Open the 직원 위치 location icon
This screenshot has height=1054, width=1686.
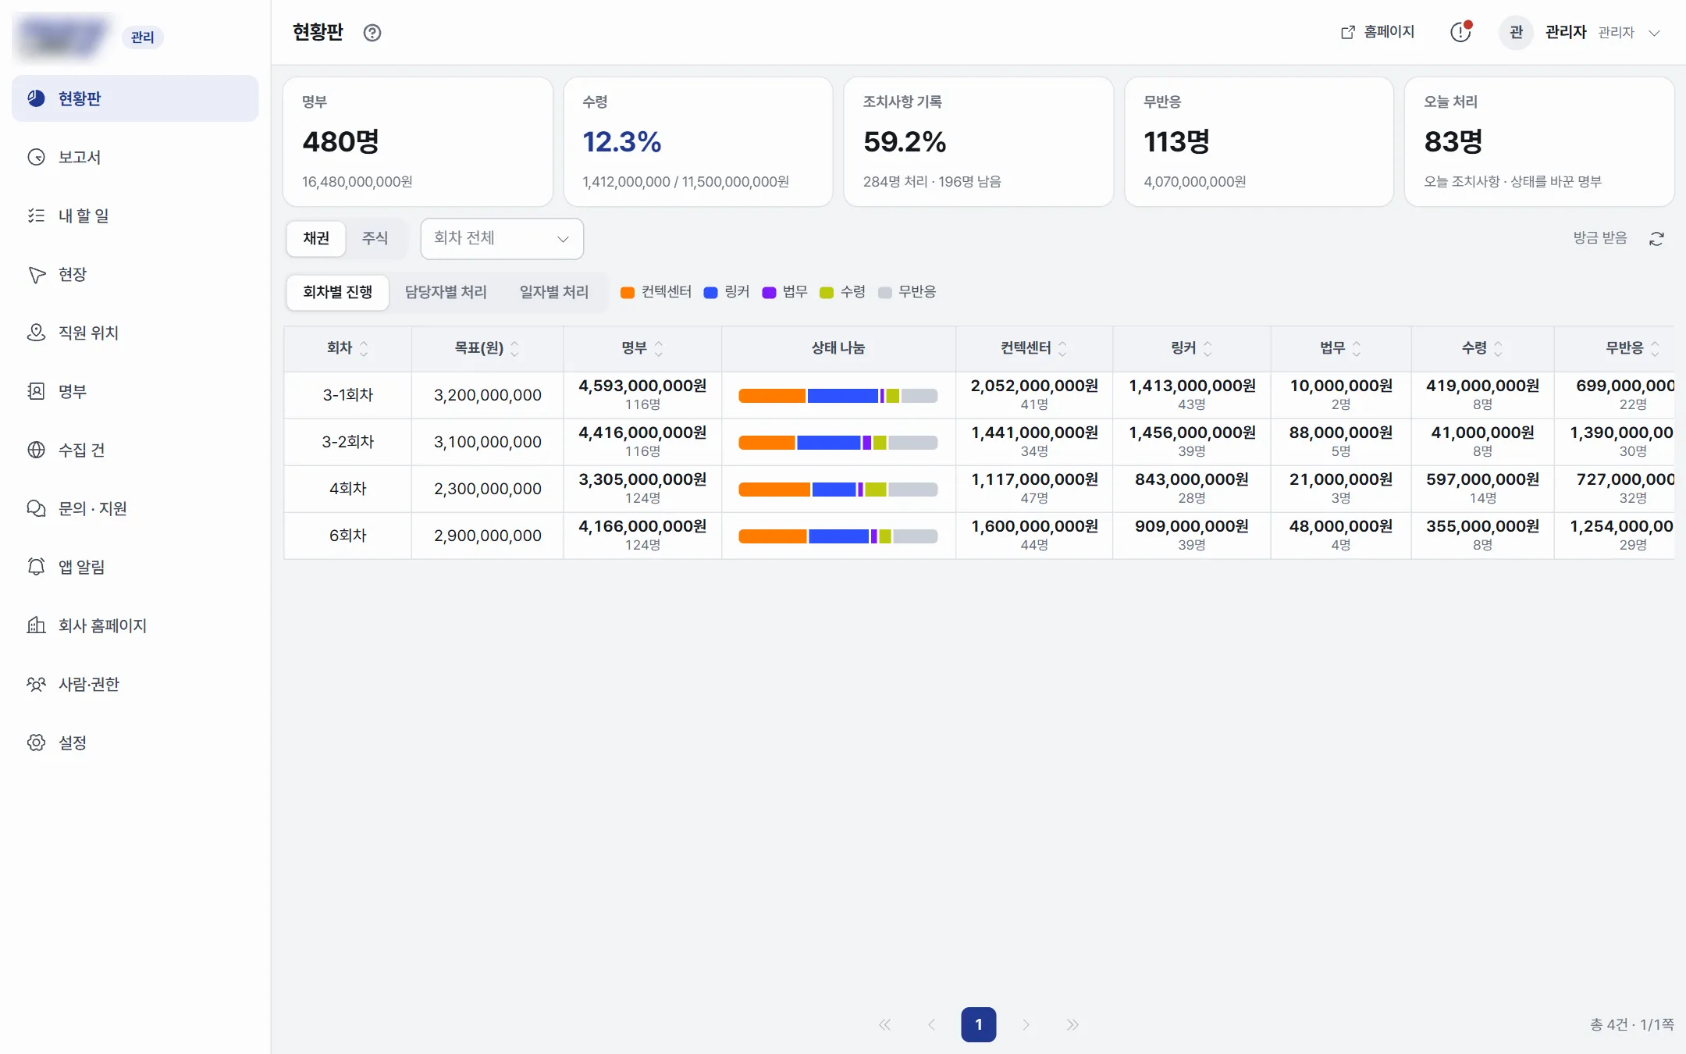(x=36, y=333)
